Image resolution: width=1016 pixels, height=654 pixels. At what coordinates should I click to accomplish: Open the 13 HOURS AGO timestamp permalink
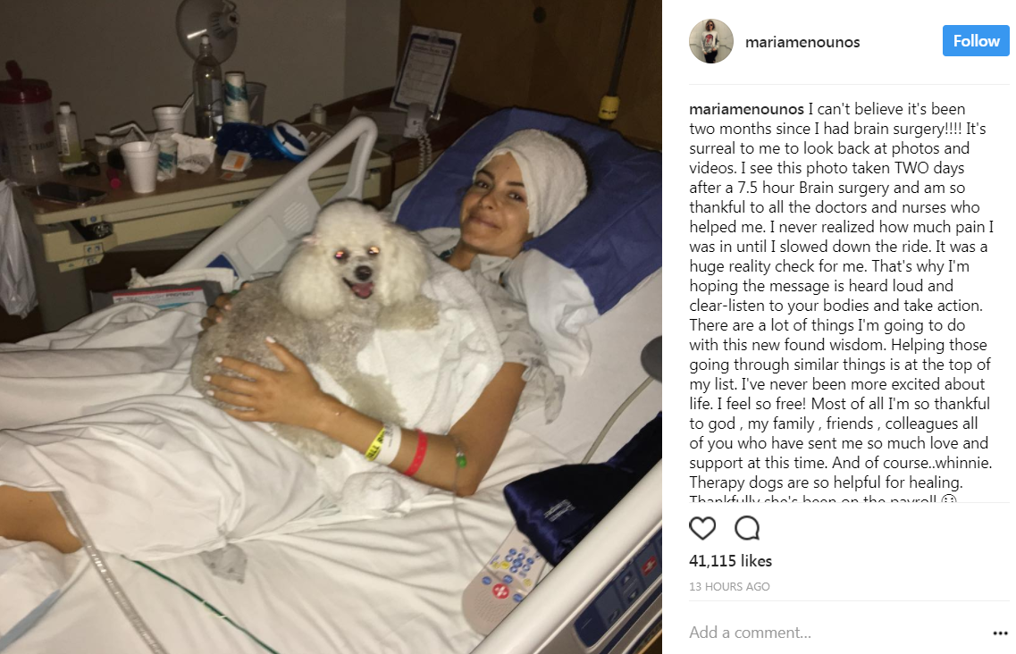click(729, 587)
